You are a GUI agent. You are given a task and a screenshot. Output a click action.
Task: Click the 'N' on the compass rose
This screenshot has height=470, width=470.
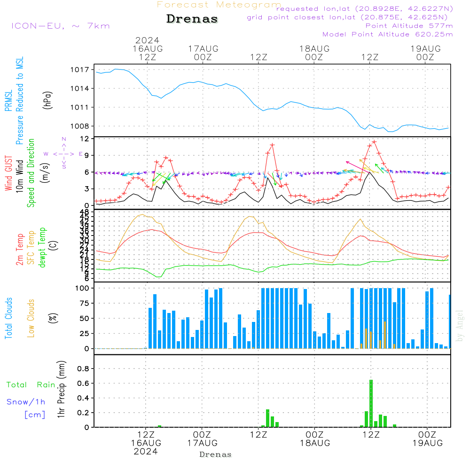64,139
